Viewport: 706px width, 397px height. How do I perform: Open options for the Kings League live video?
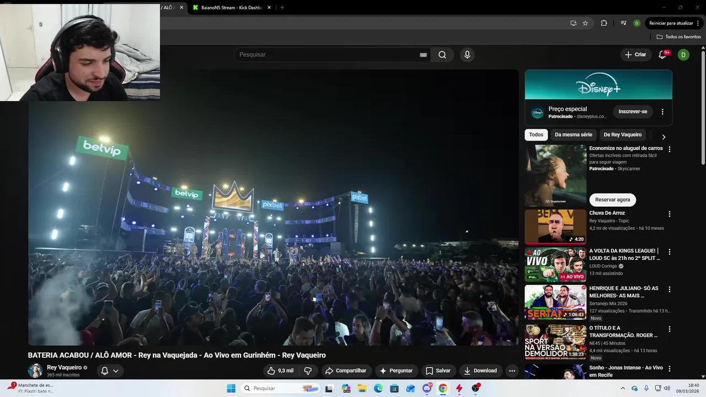click(x=670, y=251)
